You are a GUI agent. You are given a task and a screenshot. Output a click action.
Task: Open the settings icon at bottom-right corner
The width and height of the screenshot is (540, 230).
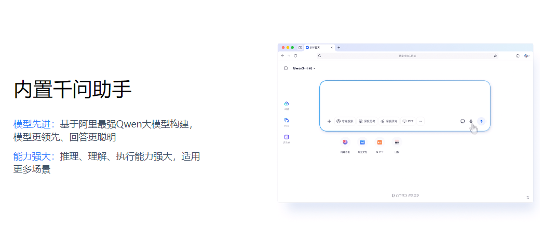[528, 197]
